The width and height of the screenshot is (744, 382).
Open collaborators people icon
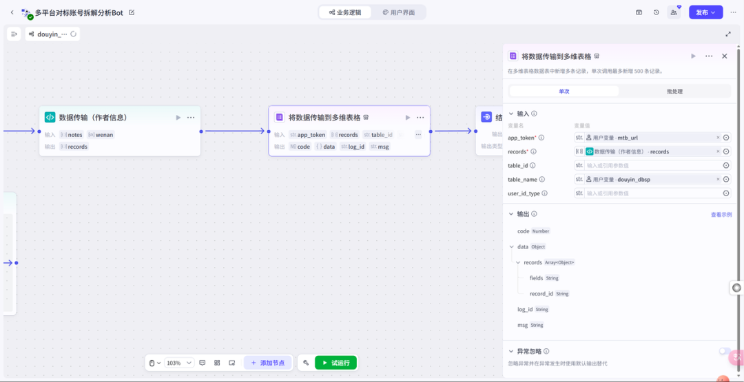[674, 12]
